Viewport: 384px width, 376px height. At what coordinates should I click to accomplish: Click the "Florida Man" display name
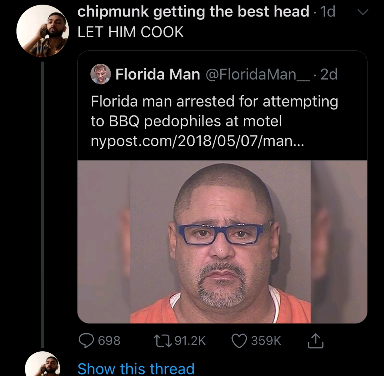tap(157, 74)
